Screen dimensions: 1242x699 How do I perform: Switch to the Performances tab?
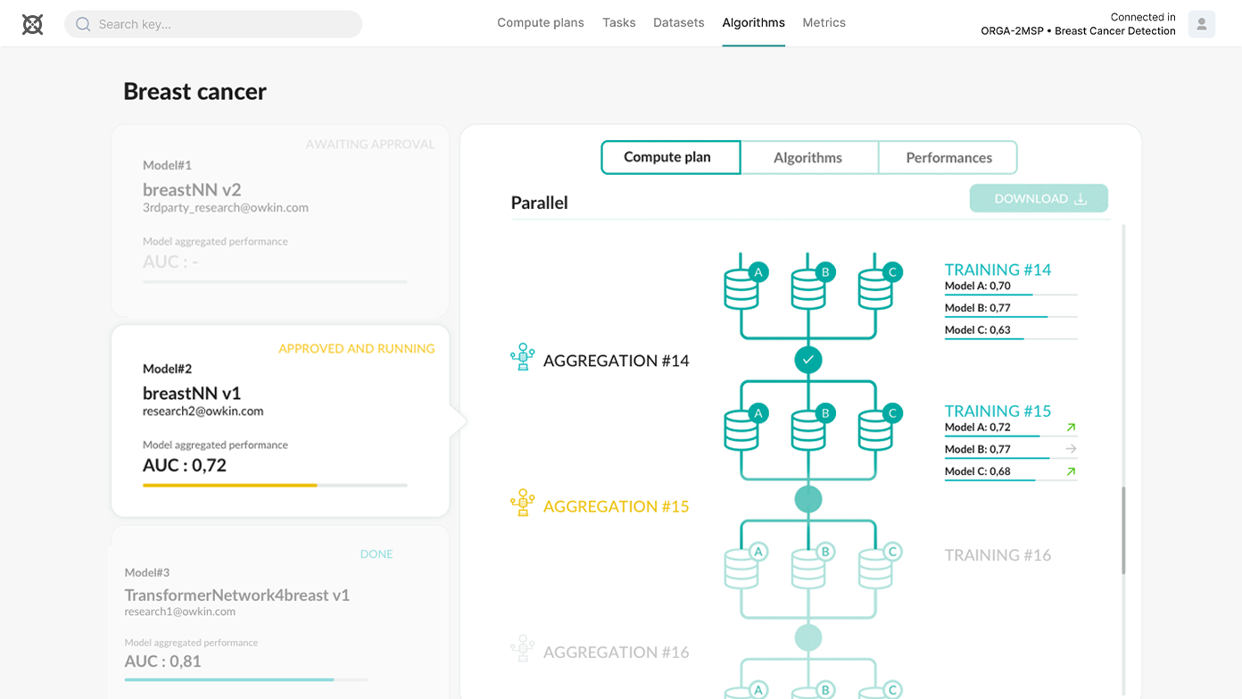tap(948, 157)
